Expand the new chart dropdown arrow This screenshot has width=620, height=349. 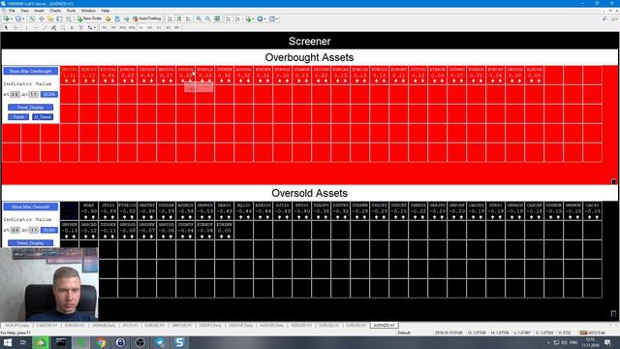11,18
